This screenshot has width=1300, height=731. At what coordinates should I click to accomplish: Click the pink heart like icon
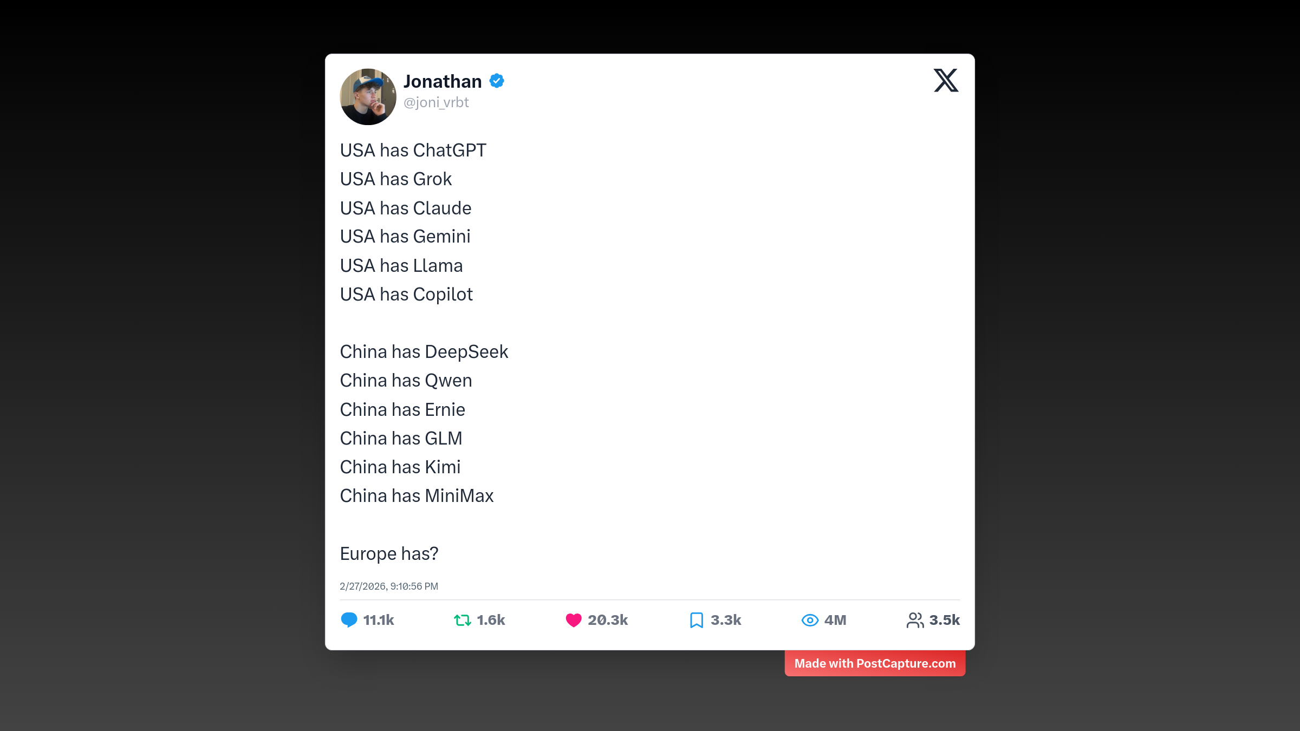[573, 620]
